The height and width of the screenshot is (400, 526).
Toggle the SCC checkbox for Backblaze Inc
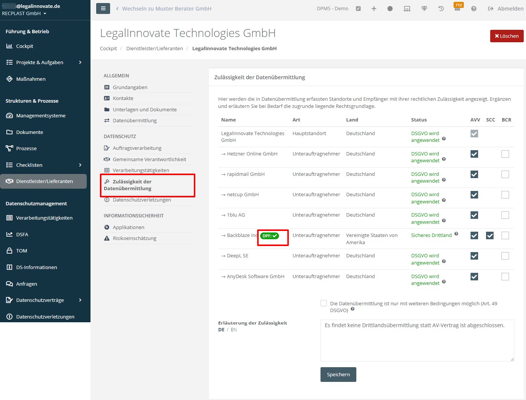490,235
